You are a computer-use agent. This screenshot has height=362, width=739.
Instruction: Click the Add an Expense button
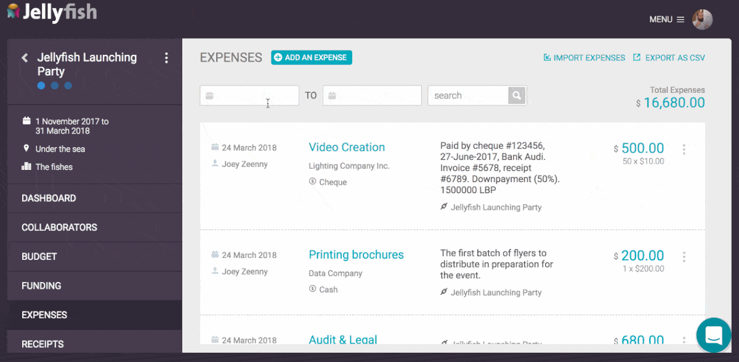click(x=312, y=57)
